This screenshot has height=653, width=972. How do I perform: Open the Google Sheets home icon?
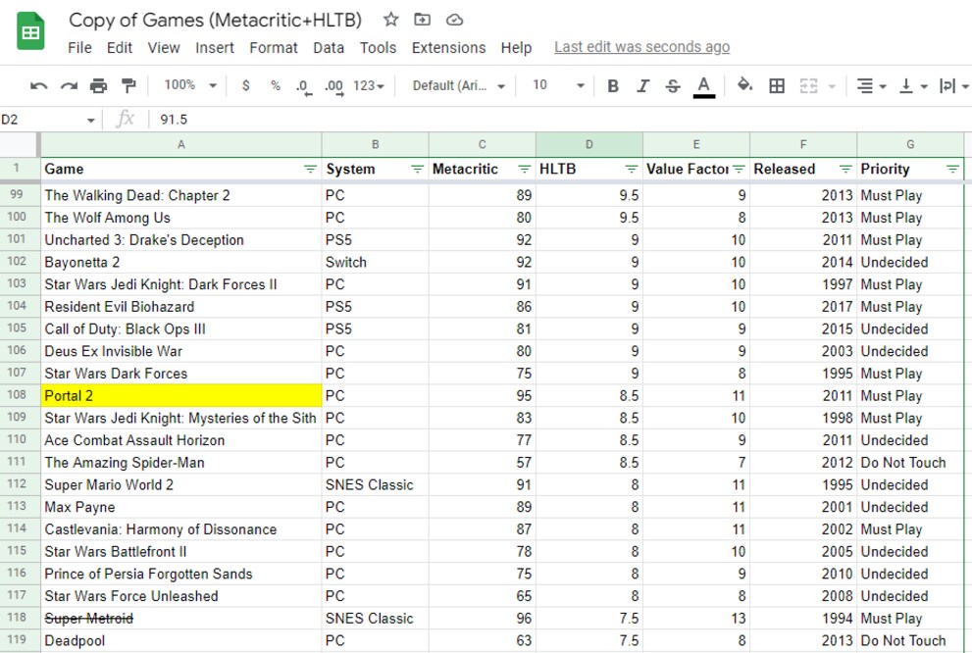pyautogui.click(x=29, y=32)
